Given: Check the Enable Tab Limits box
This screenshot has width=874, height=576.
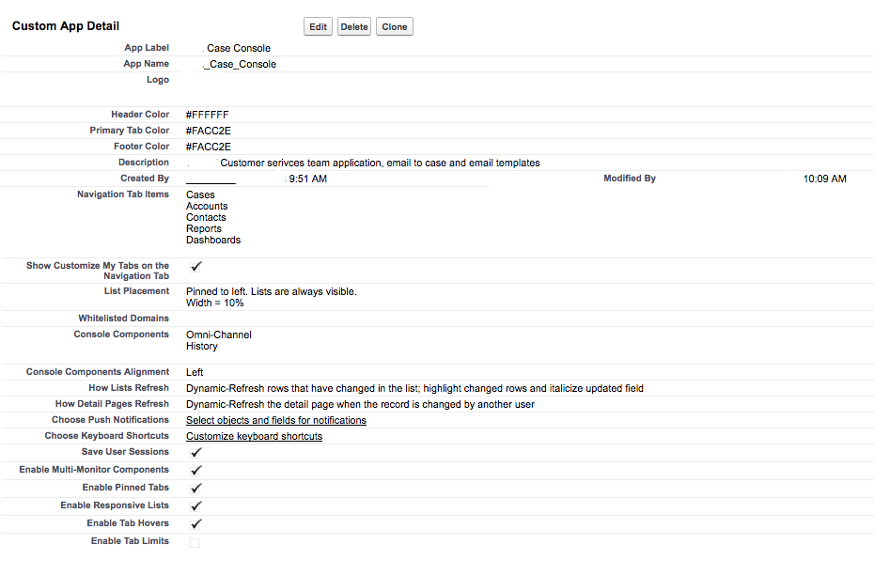Looking at the screenshot, I should [x=195, y=542].
